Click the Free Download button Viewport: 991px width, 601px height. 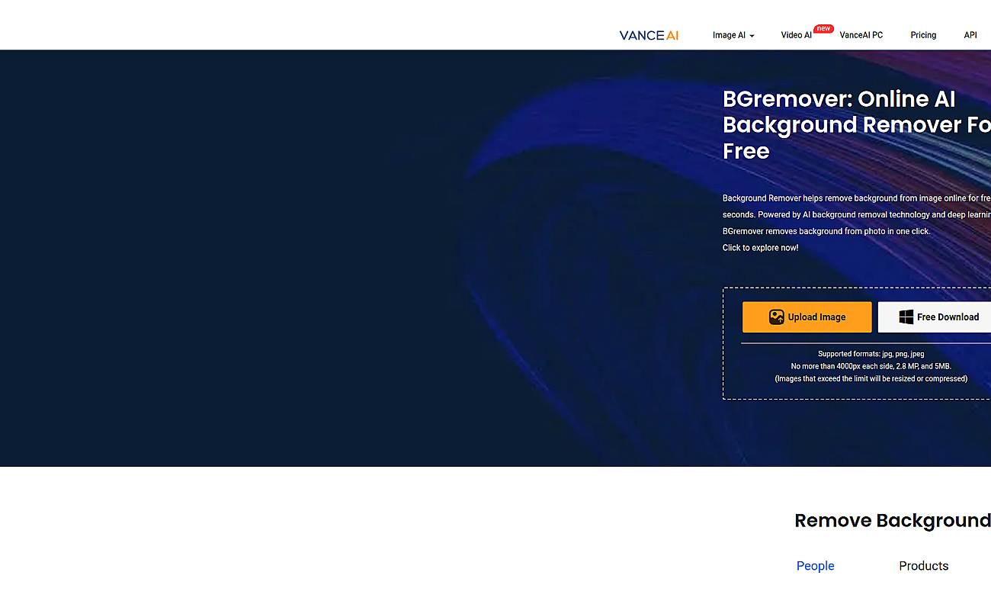(x=935, y=317)
